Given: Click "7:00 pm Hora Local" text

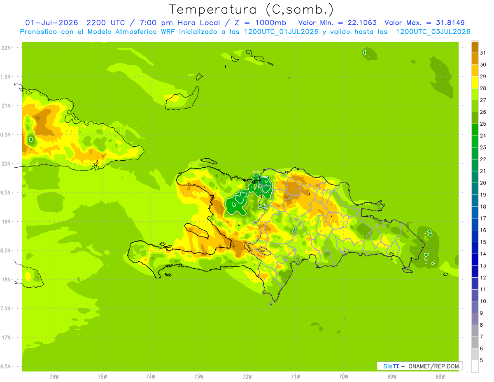Looking at the screenshot, I should click(x=180, y=23).
